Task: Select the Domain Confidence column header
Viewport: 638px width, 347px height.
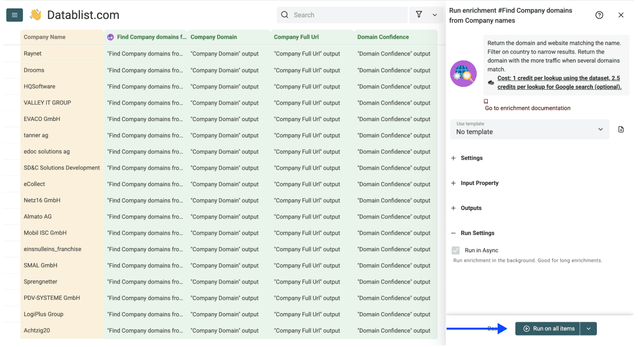Action: pos(396,37)
